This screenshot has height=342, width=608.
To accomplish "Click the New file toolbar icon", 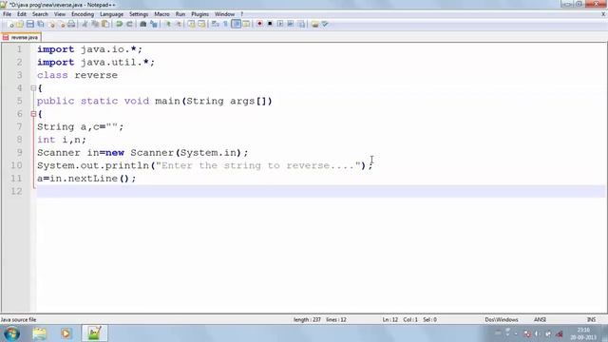I will pyautogui.click(x=10, y=24).
